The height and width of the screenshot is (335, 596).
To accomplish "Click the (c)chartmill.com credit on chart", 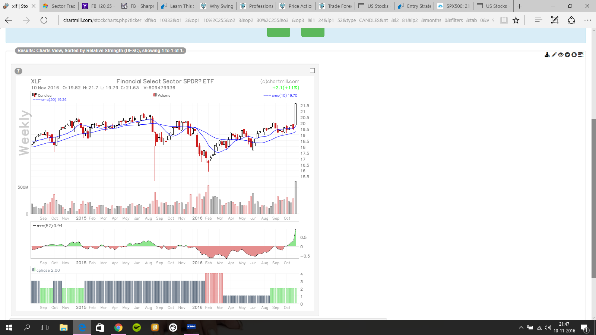I will [280, 81].
